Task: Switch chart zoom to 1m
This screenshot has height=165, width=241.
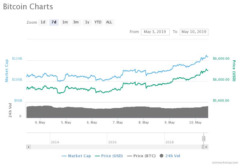Action: (x=65, y=22)
